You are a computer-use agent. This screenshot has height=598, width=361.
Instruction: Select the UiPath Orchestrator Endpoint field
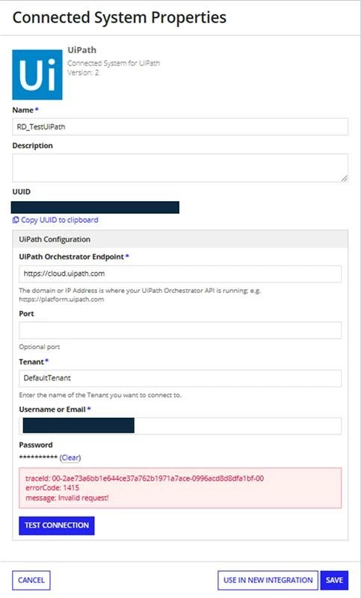pyautogui.click(x=180, y=274)
